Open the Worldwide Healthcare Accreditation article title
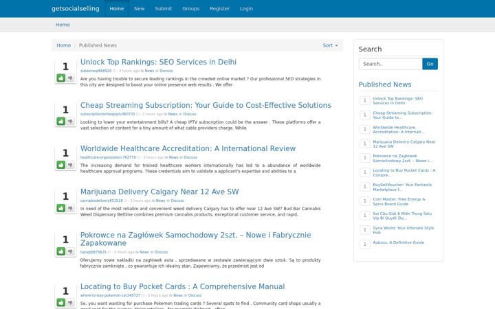Image resolution: width=495 pixels, height=309 pixels. (188, 148)
